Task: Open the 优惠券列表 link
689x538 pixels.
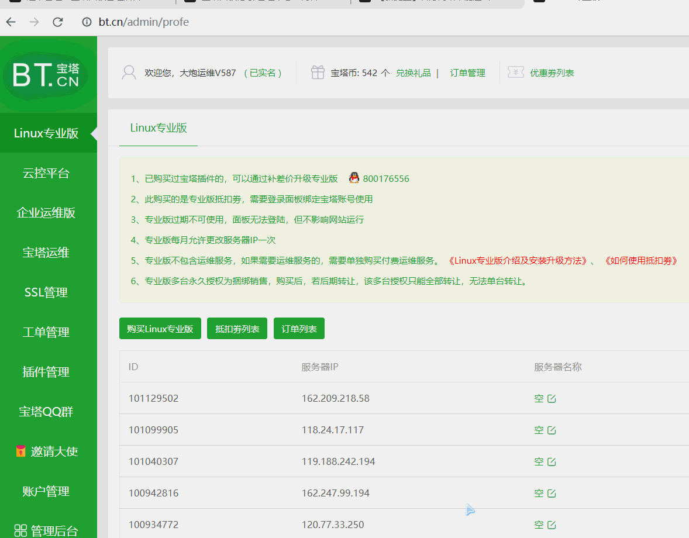Action: coord(552,73)
